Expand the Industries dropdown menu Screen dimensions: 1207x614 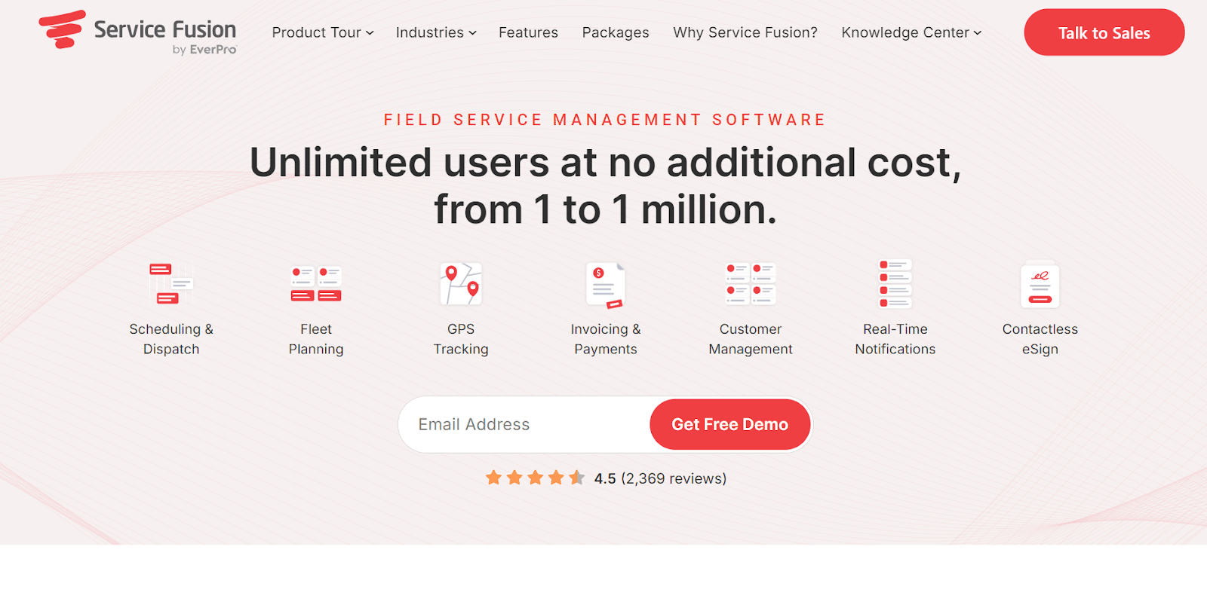coord(435,32)
